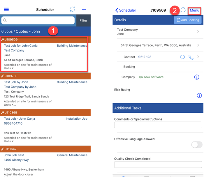
Task: Call contact using phone icon
Action: click(191, 57)
